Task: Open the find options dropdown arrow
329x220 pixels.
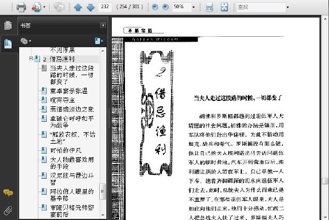Action: [x=288, y=7]
